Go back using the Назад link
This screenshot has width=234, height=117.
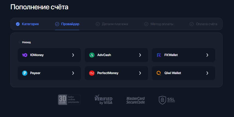[x=26, y=42]
